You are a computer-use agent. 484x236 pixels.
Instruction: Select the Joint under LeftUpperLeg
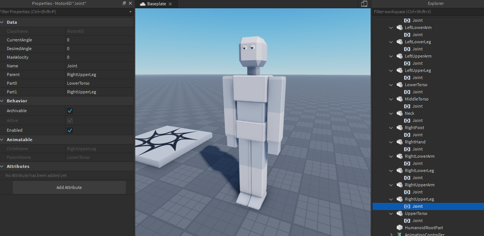tap(417, 78)
